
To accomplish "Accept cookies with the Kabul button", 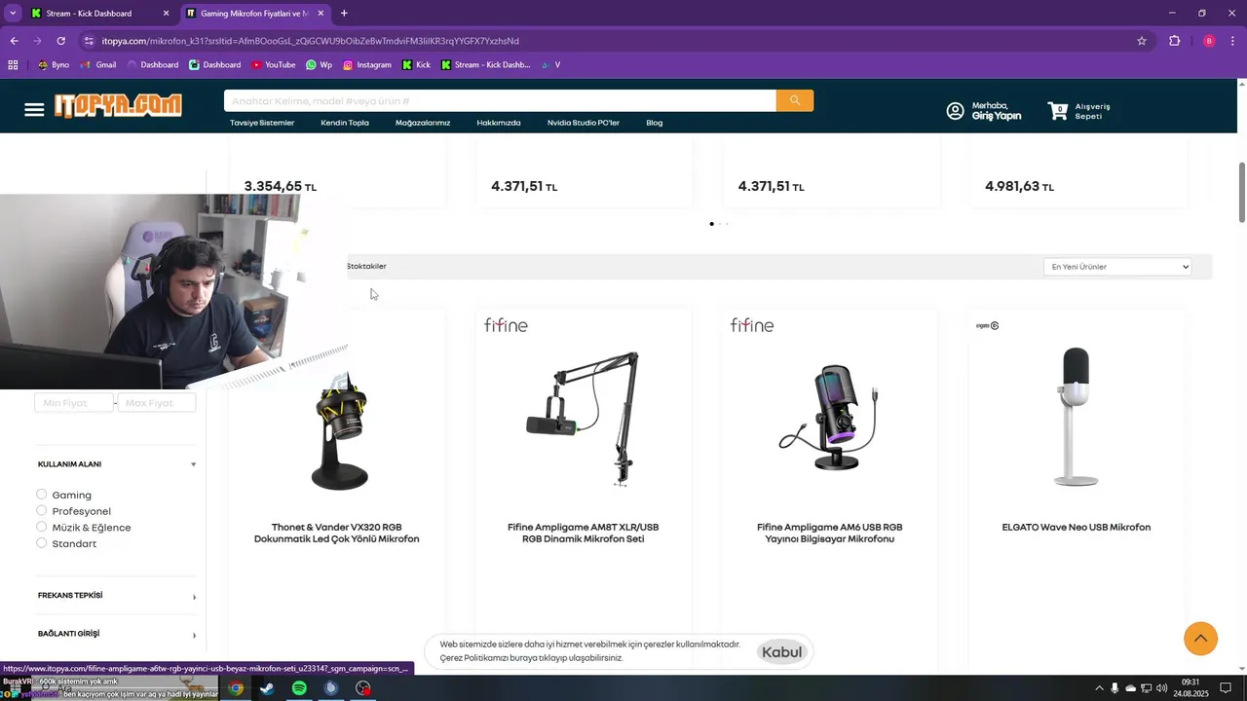I will coord(782,652).
